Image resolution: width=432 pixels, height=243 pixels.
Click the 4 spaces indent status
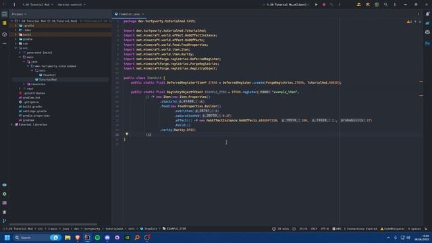tap(414, 229)
